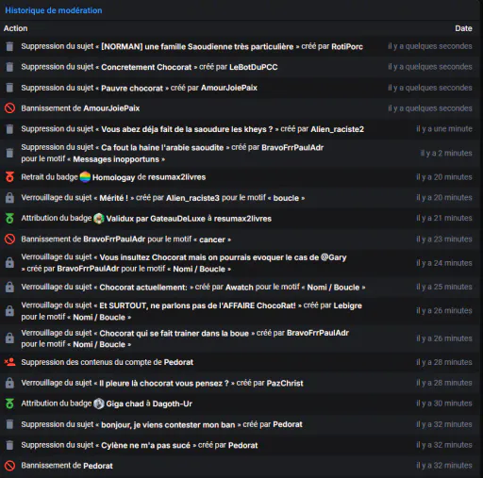Open the topic bonjour, je viens contester mon ban
The width and height of the screenshot is (483, 478).
click(168, 425)
